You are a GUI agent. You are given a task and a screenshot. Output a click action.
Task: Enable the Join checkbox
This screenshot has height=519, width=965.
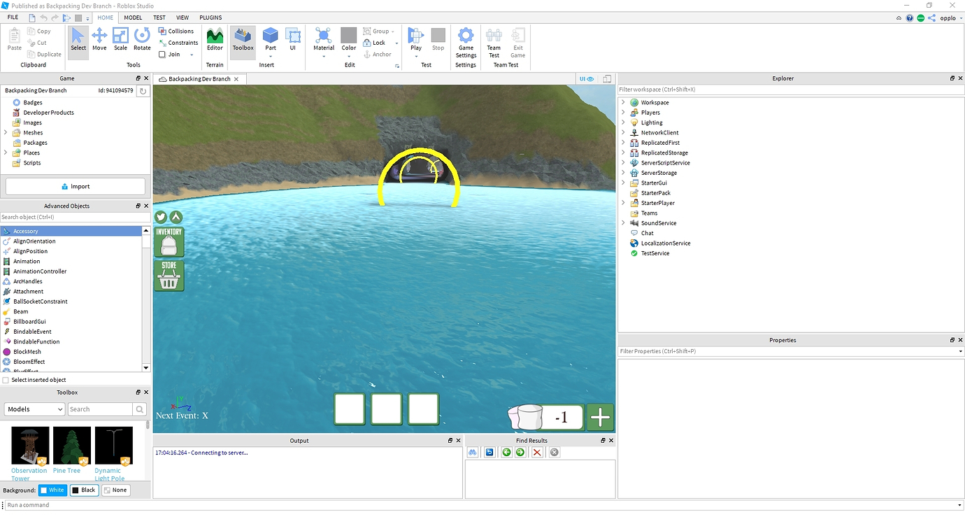pyautogui.click(x=163, y=55)
